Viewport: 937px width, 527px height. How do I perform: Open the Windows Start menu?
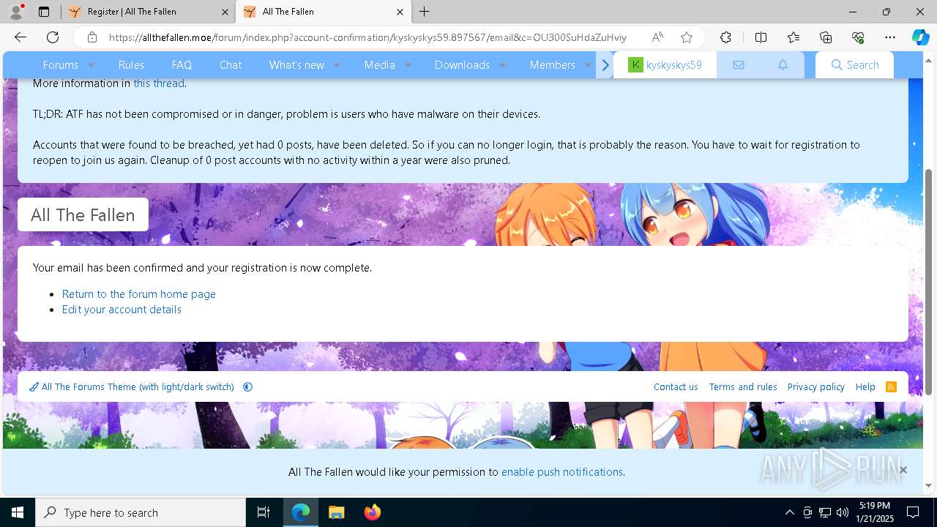coord(18,512)
